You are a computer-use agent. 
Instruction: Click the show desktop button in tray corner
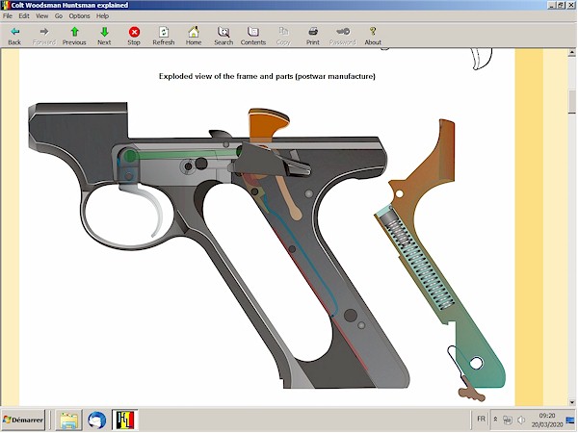point(571,420)
